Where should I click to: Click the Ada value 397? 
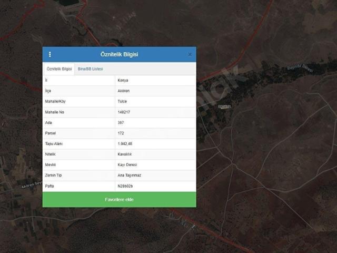tap(121, 123)
